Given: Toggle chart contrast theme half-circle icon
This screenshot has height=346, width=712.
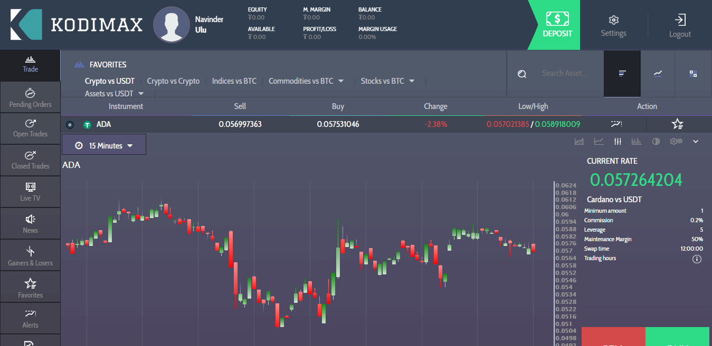Looking at the screenshot, I should [656, 141].
